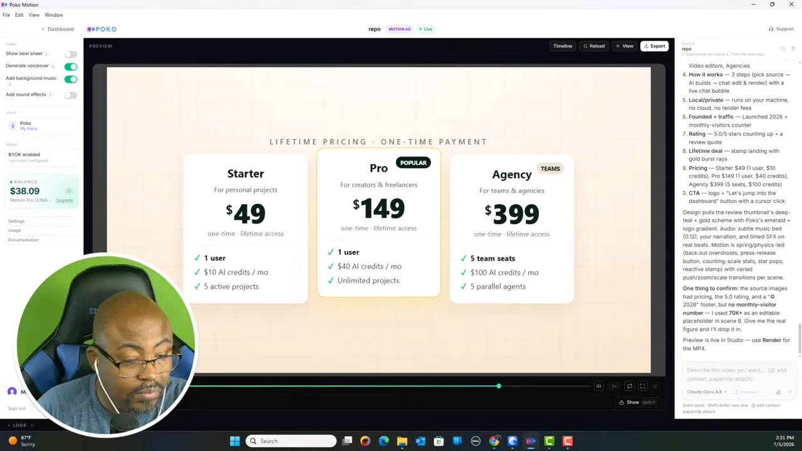Image resolution: width=802 pixels, height=451 pixels.
Task: Open red Camtasia recorder taskbar icon
Action: (568, 441)
